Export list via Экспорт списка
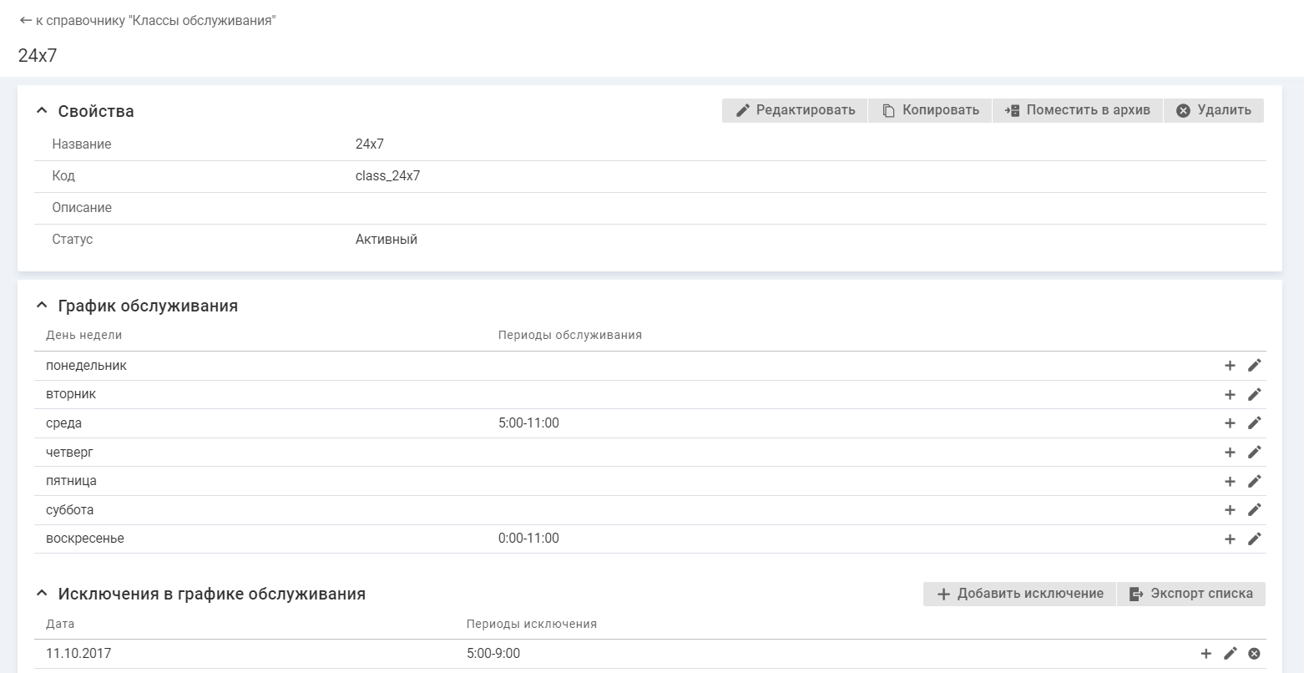The width and height of the screenshot is (1304, 673). 1190,594
